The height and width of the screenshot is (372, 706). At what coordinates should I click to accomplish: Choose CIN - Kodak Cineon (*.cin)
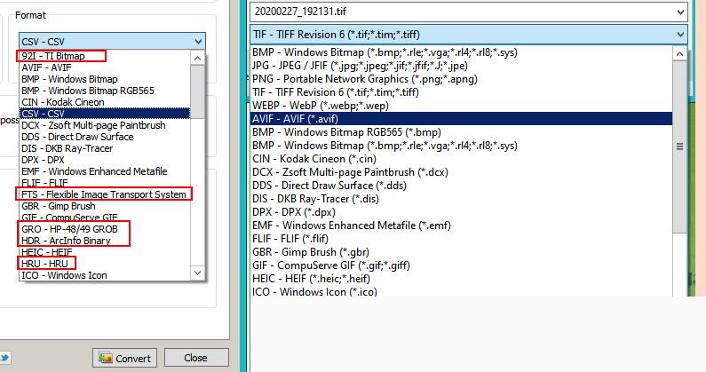(x=461, y=159)
